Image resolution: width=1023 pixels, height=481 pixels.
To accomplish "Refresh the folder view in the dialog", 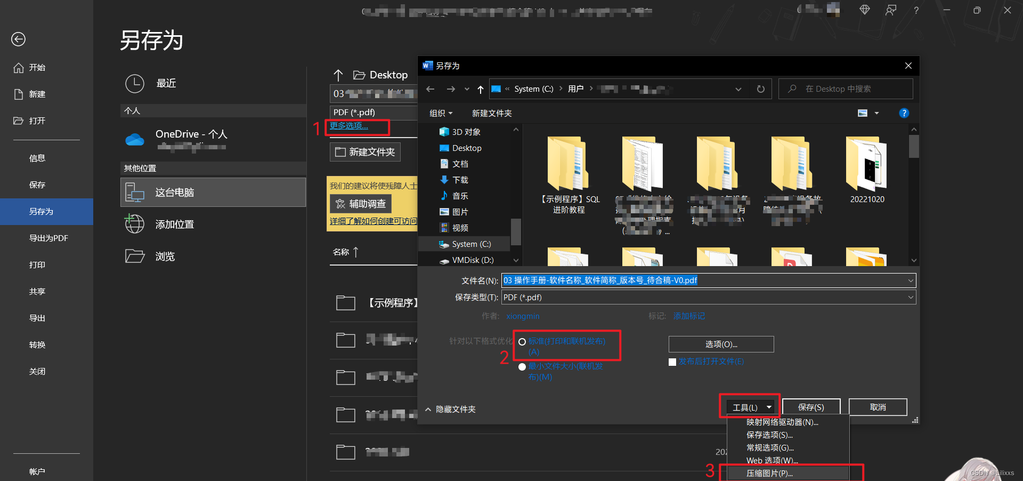I will (x=761, y=89).
